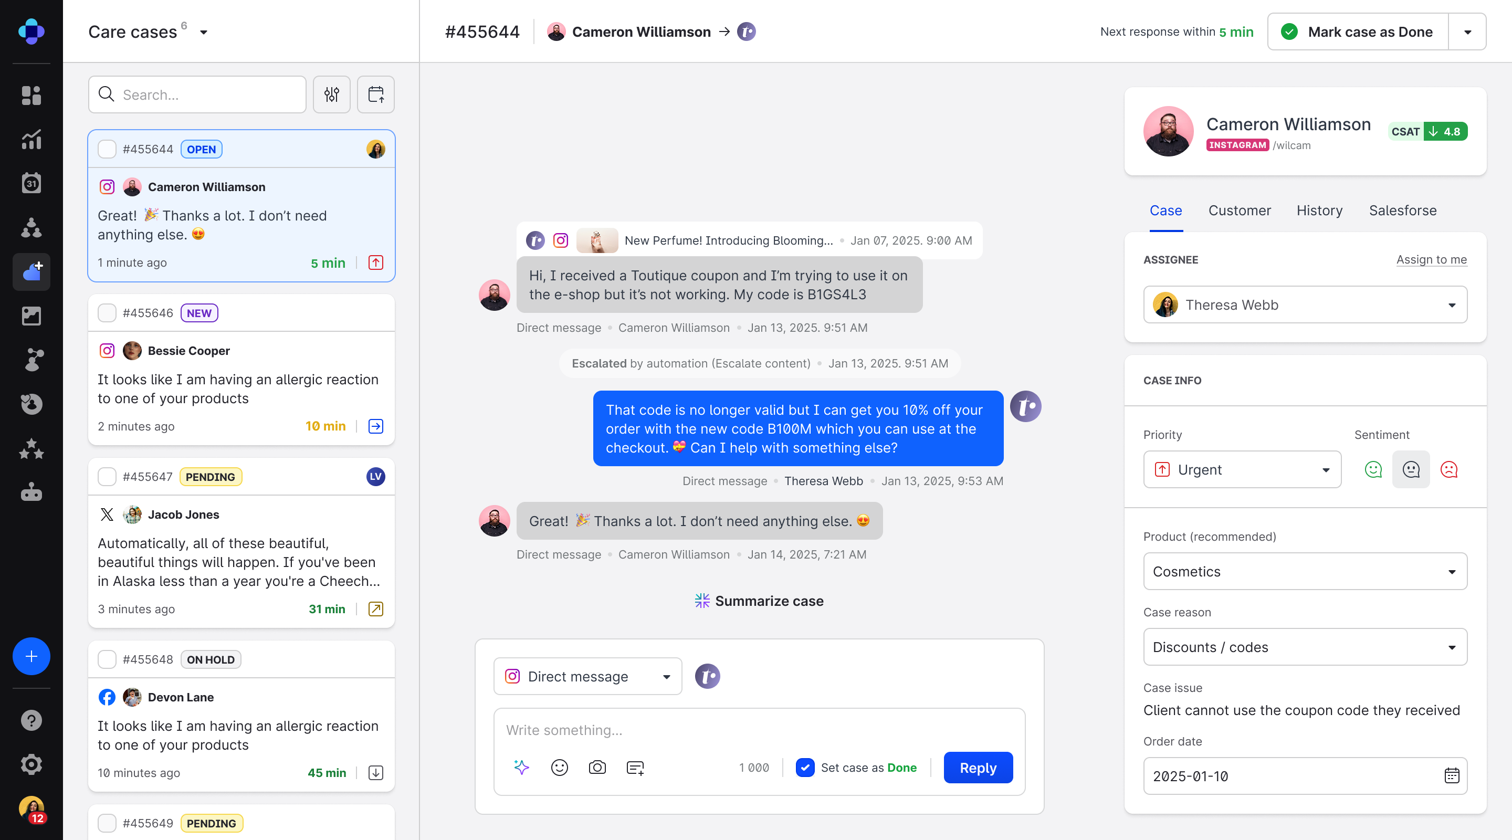
Task: Toggle the case #455648 selection checkbox
Action: click(x=107, y=659)
